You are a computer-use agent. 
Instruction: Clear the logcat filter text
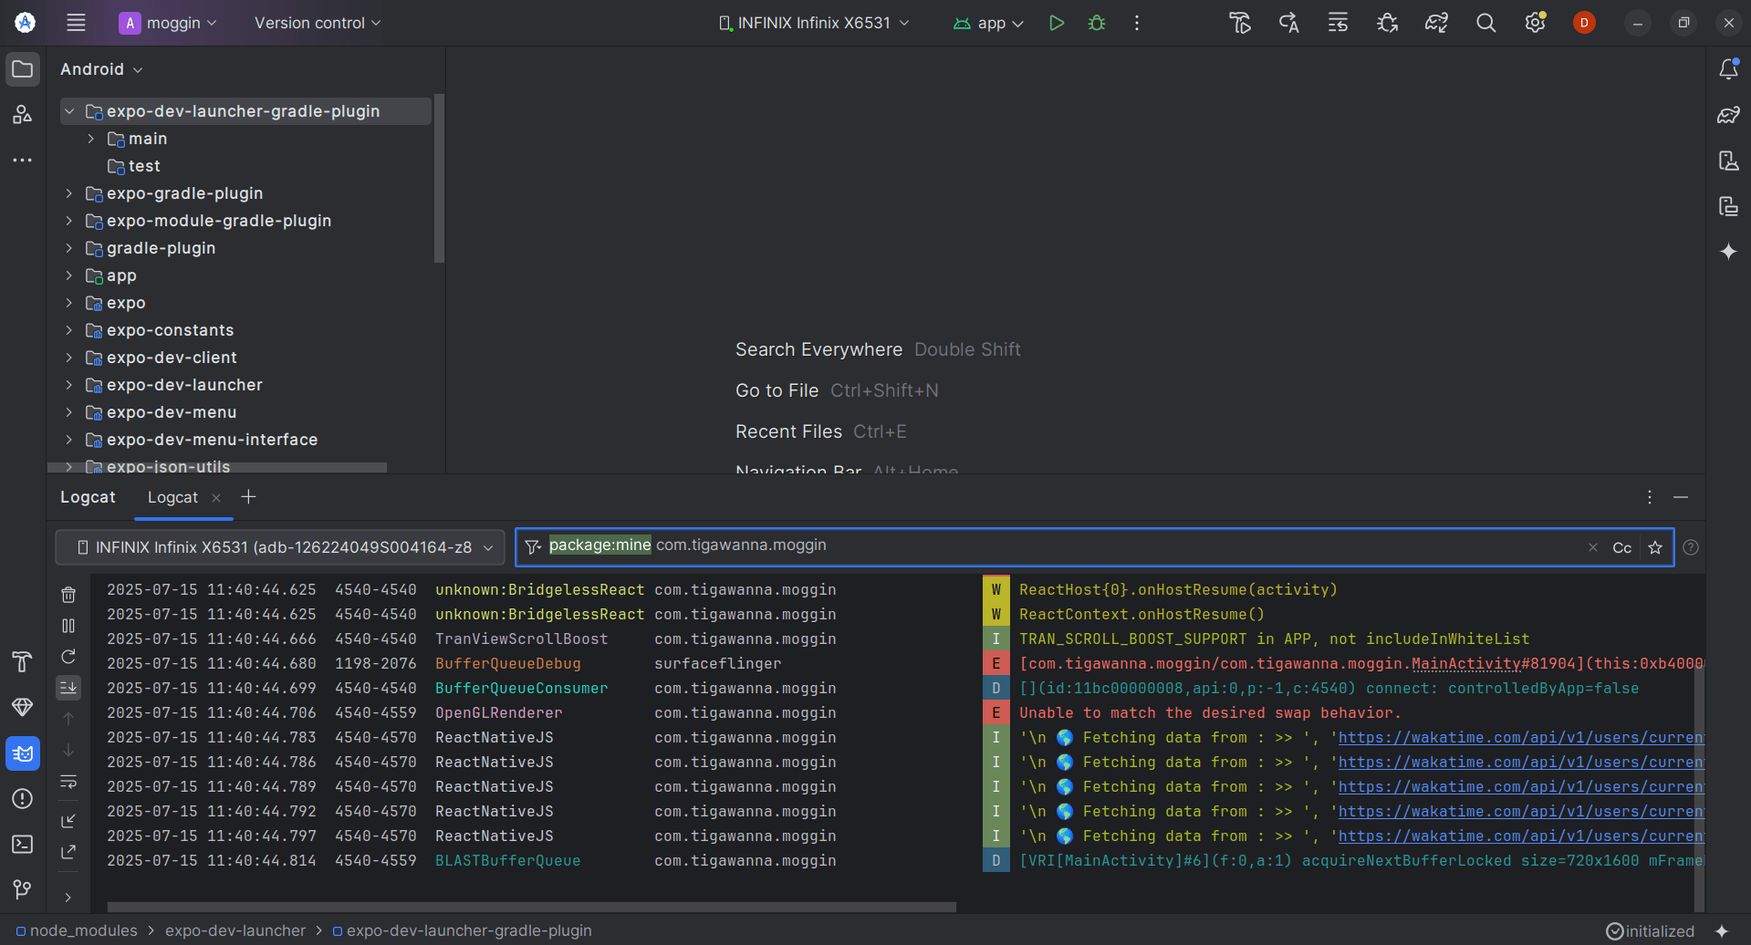click(x=1593, y=547)
